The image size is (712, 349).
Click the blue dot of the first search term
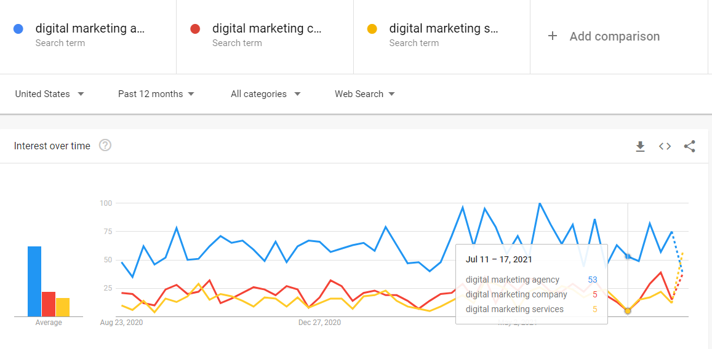(18, 29)
